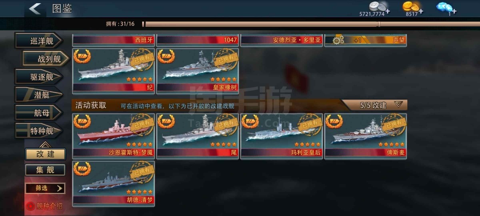Open the 航母 category tab
Image resolution: width=480 pixels, height=216 pixels.
(39, 113)
